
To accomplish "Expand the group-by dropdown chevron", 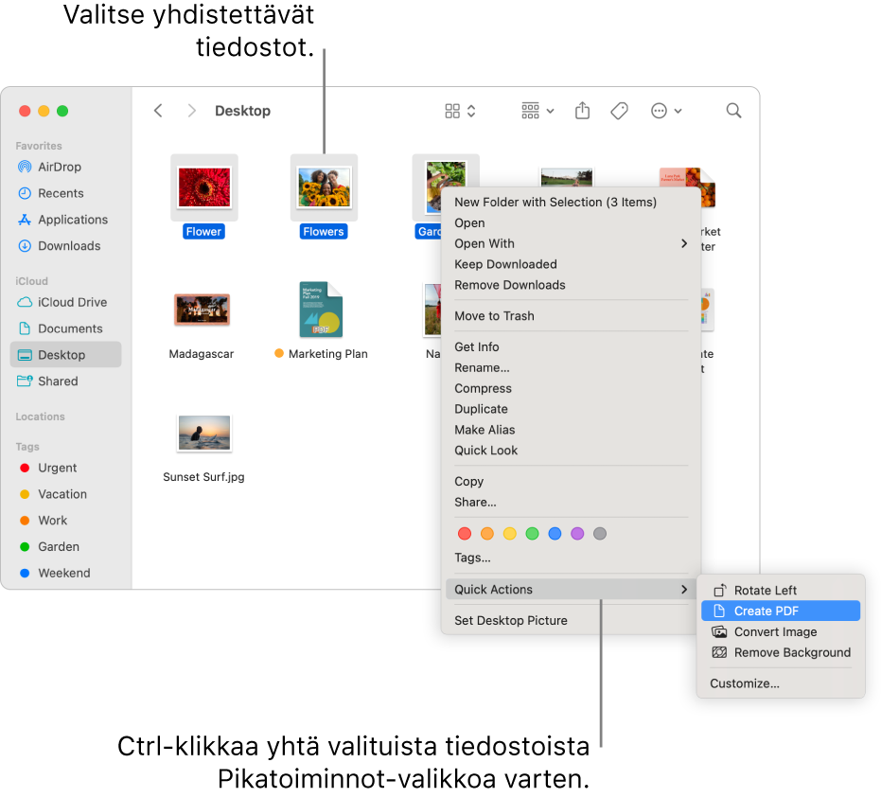I will [x=550, y=111].
